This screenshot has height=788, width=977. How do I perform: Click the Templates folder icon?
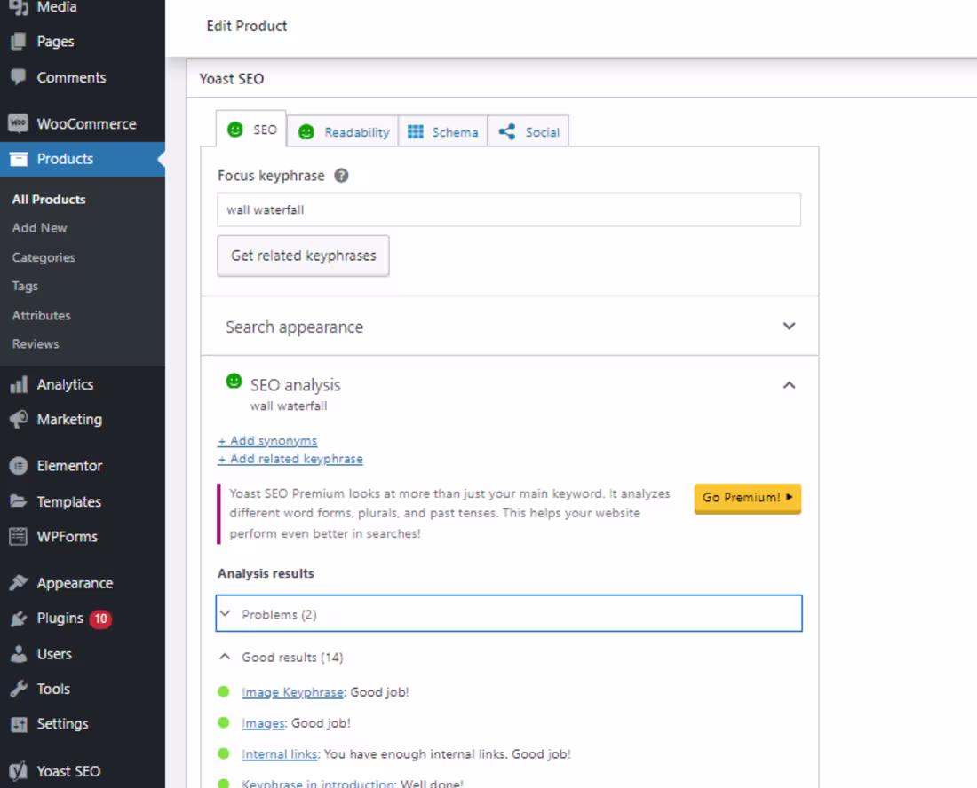point(19,501)
